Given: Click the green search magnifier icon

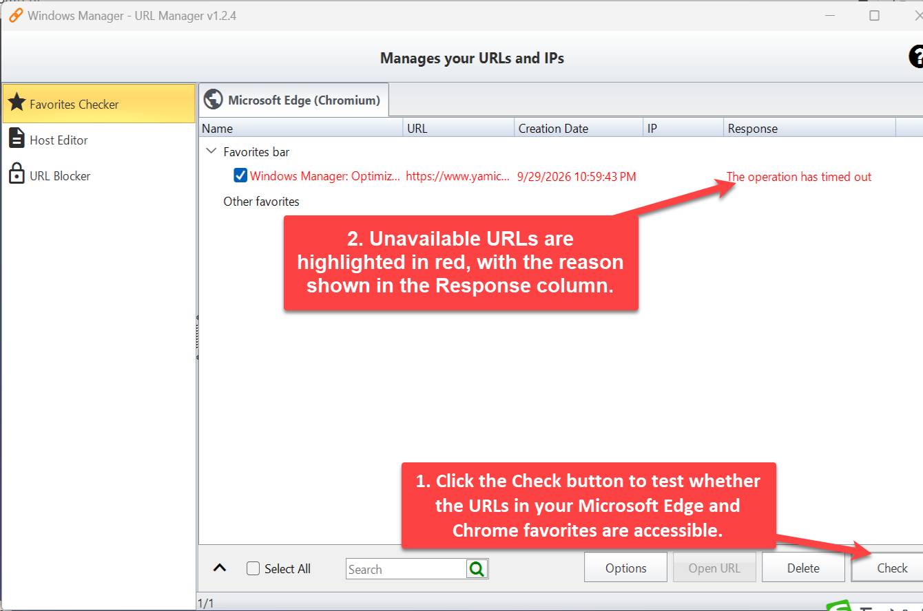Looking at the screenshot, I should [477, 569].
